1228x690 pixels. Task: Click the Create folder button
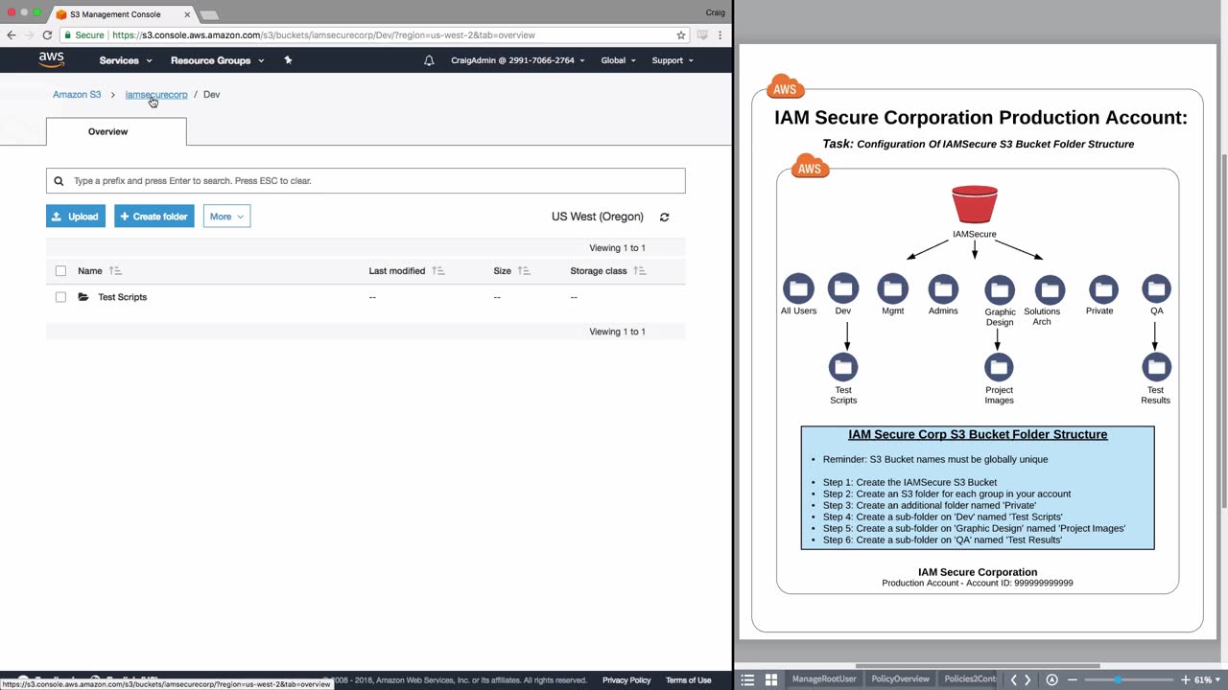click(154, 217)
